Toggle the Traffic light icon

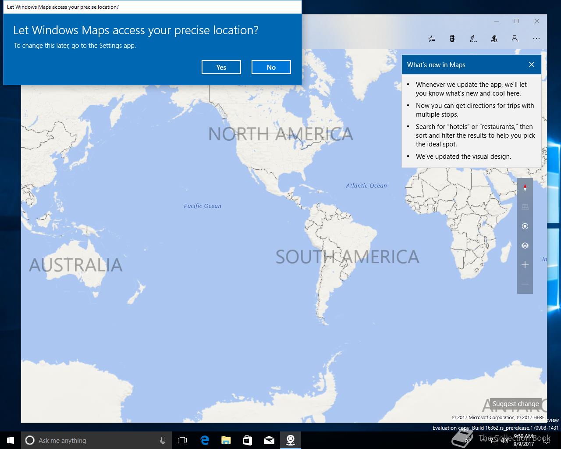pos(452,39)
